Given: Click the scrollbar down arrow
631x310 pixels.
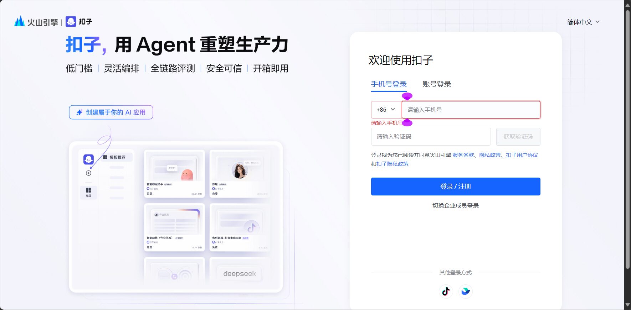Looking at the screenshot, I should (x=628, y=305).
